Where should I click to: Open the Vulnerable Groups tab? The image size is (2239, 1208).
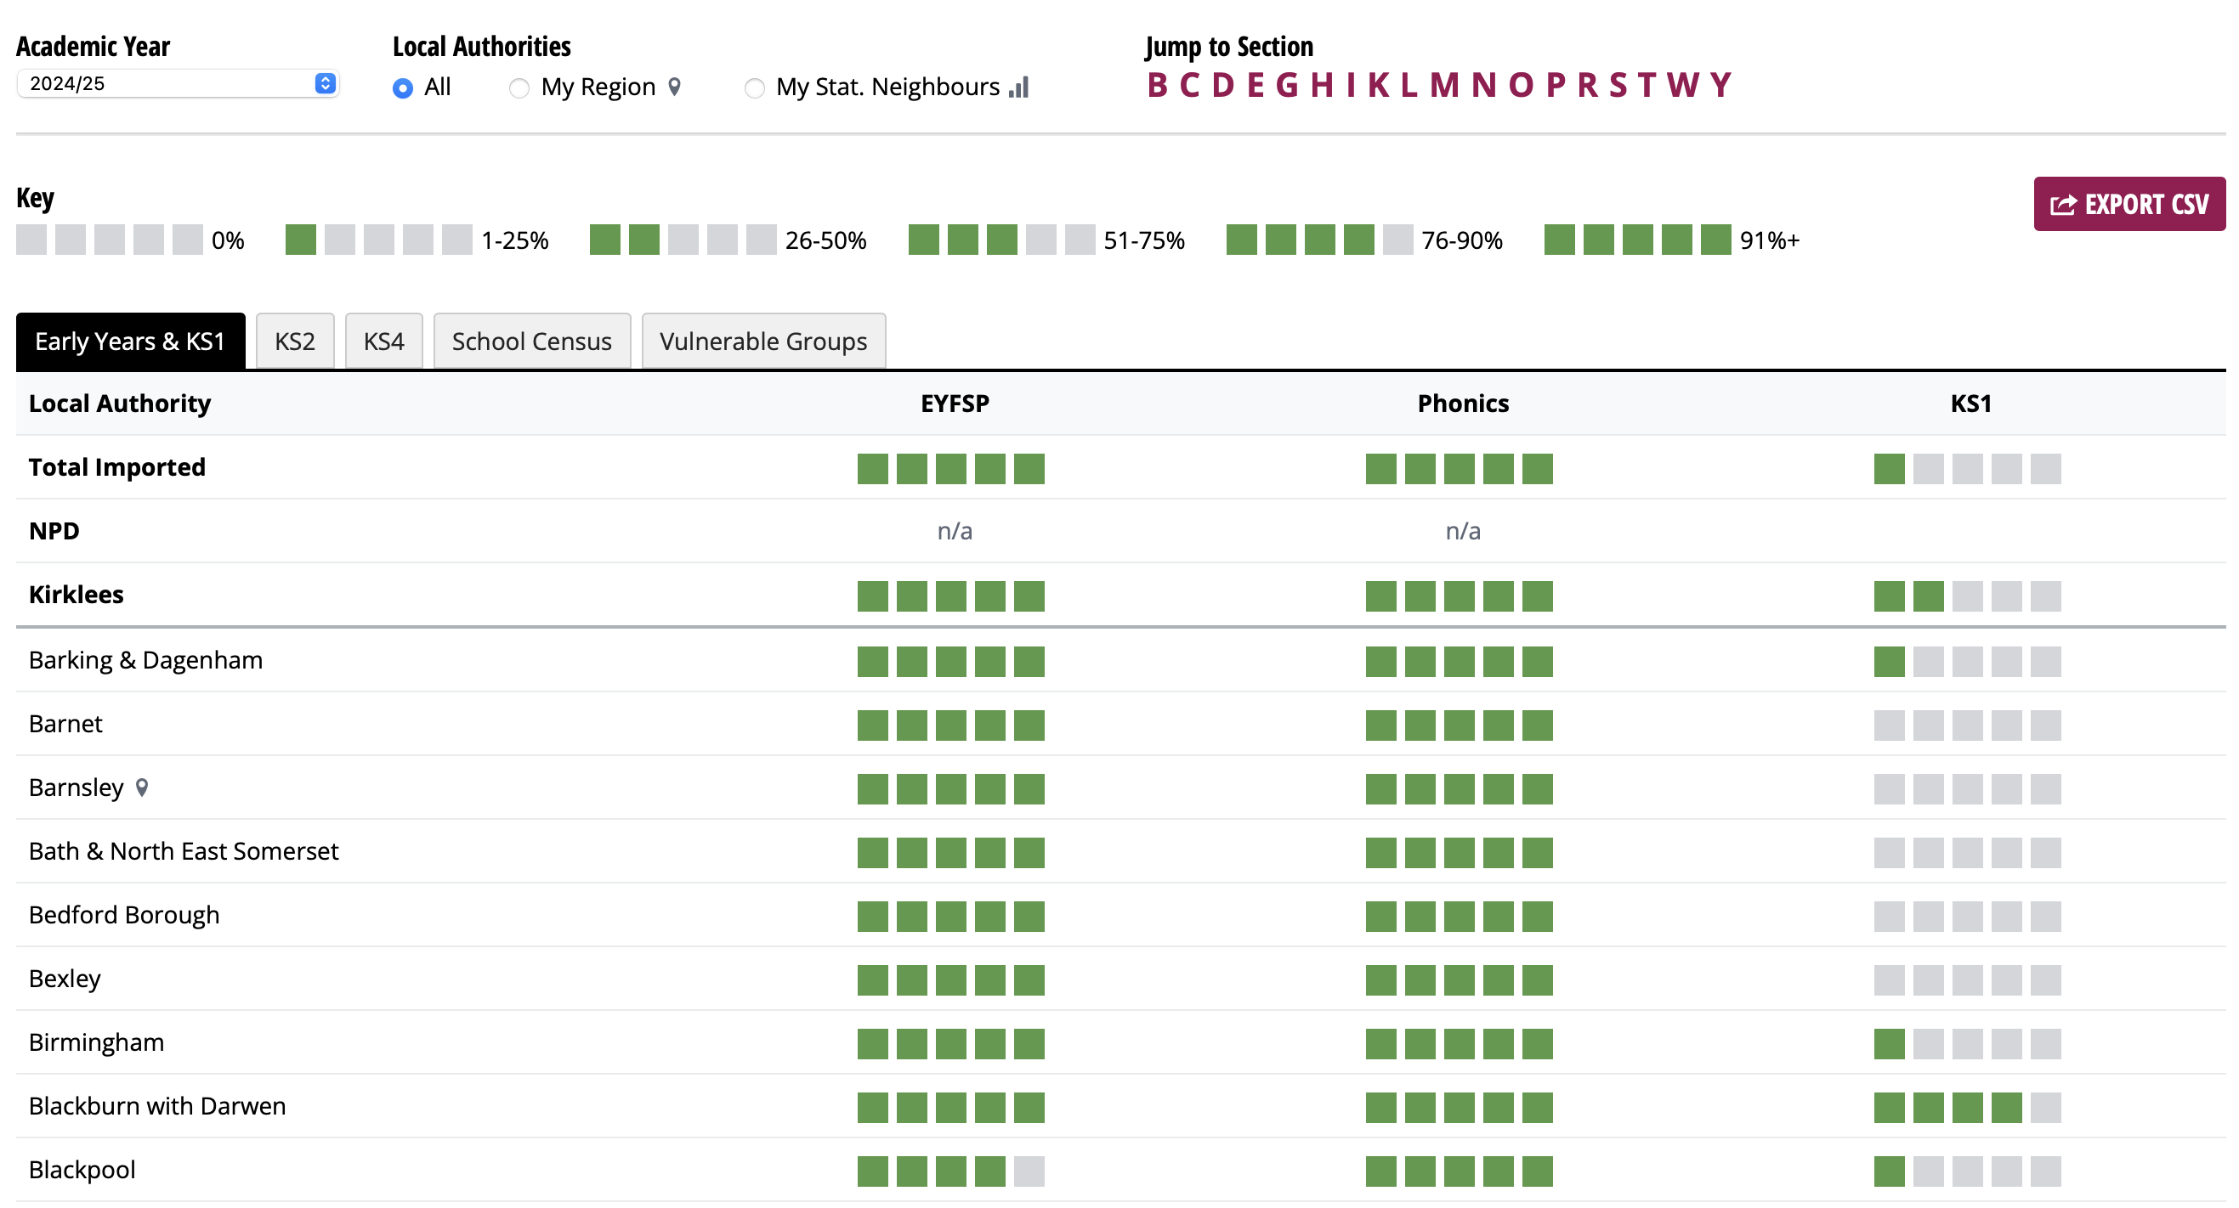tap(763, 342)
